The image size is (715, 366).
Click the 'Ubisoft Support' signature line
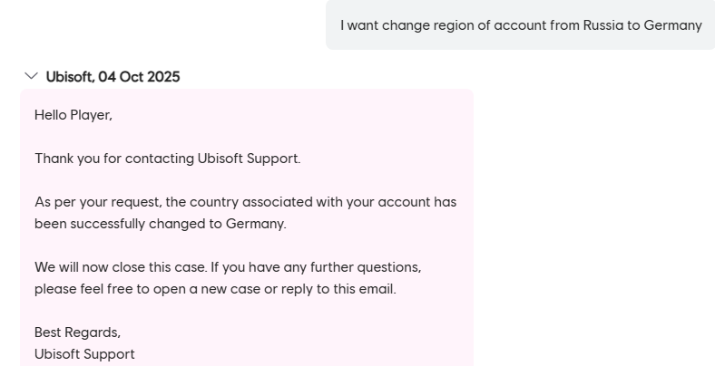pyautogui.click(x=84, y=354)
